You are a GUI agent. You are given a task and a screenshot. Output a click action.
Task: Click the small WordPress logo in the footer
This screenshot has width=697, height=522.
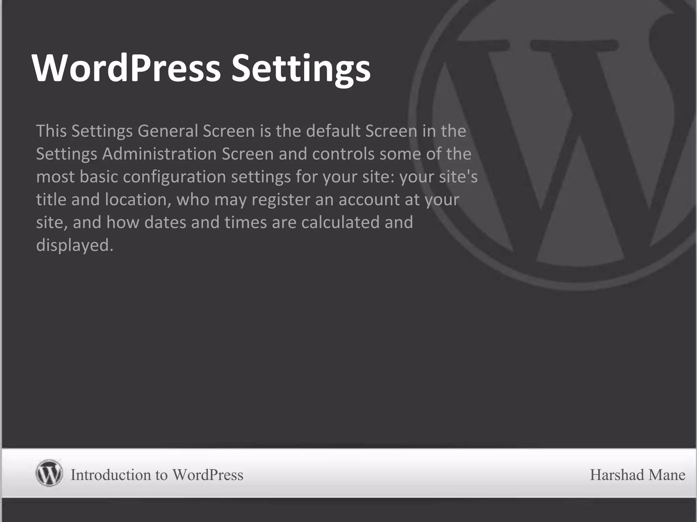[49, 473]
